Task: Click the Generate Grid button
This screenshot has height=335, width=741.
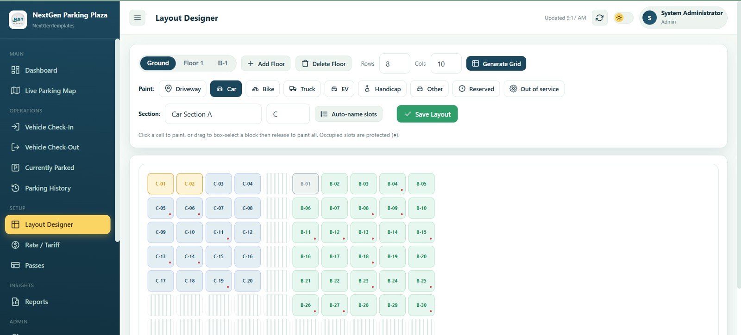Action: (496, 63)
